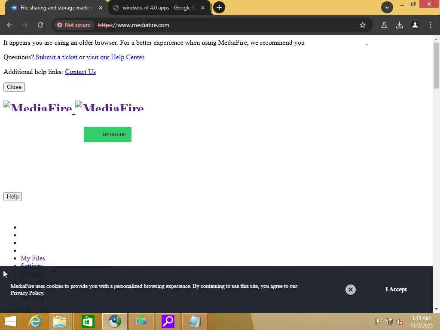Screen dimensions: 440x330
Task: Open the Submit a ticket link
Action: coord(56,57)
